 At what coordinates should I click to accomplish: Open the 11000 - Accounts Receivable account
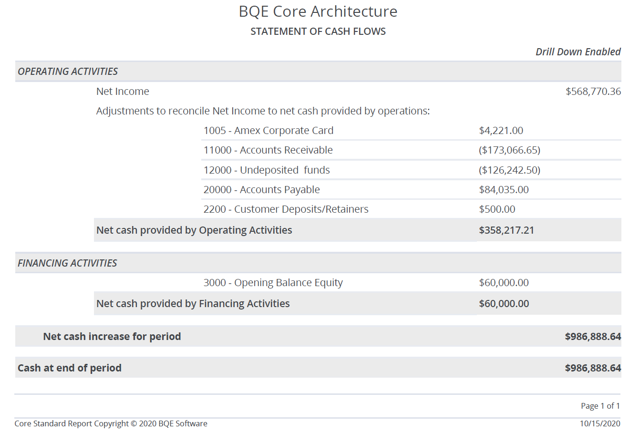268,150
